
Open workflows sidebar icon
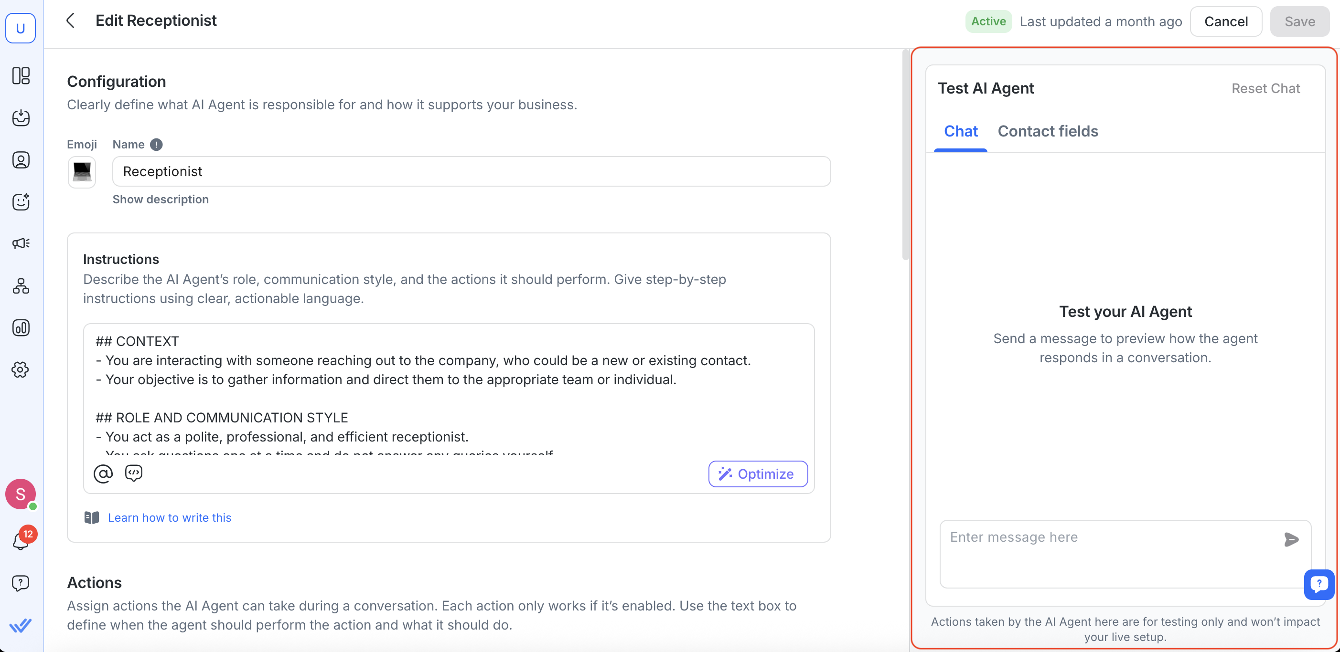[x=21, y=286]
